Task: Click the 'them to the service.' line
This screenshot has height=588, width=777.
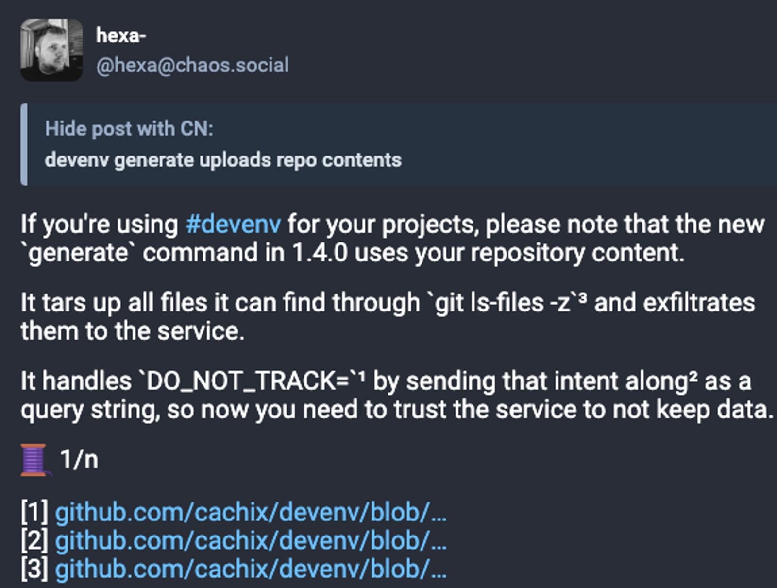Action: coord(132,331)
